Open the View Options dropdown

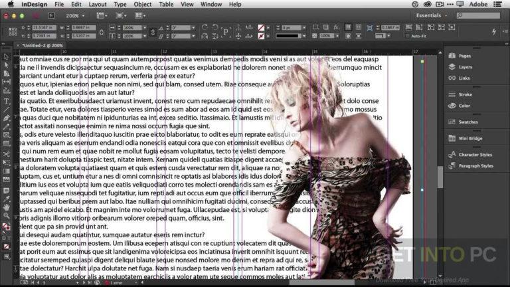[102, 16]
